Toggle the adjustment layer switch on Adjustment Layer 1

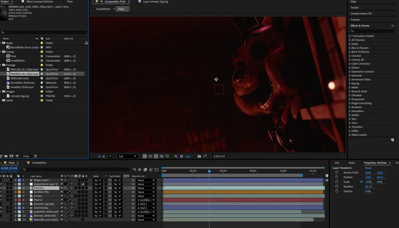point(83,184)
